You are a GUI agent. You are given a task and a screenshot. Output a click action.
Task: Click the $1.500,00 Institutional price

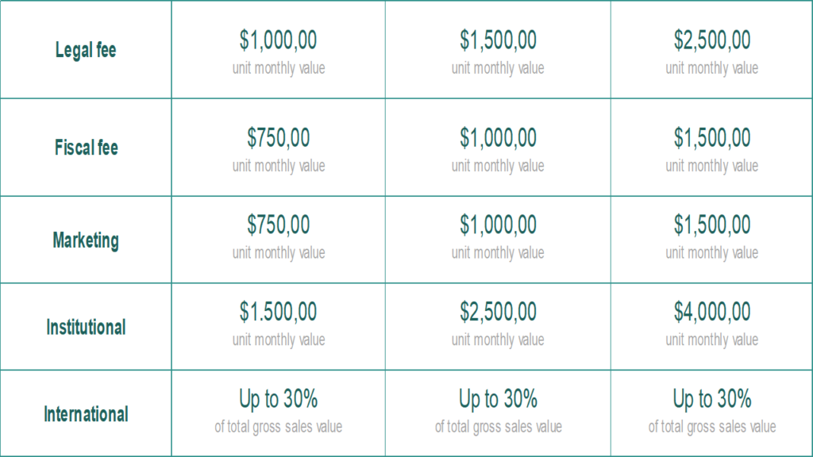pos(279,312)
